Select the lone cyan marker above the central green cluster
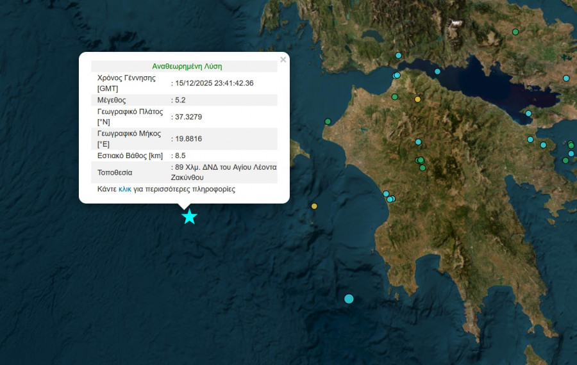The width and height of the screenshot is (577, 365). (x=418, y=142)
